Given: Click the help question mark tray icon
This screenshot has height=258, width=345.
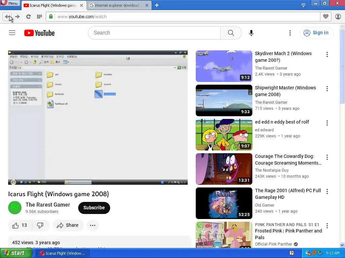Looking at the screenshot, I should tap(291, 253).
